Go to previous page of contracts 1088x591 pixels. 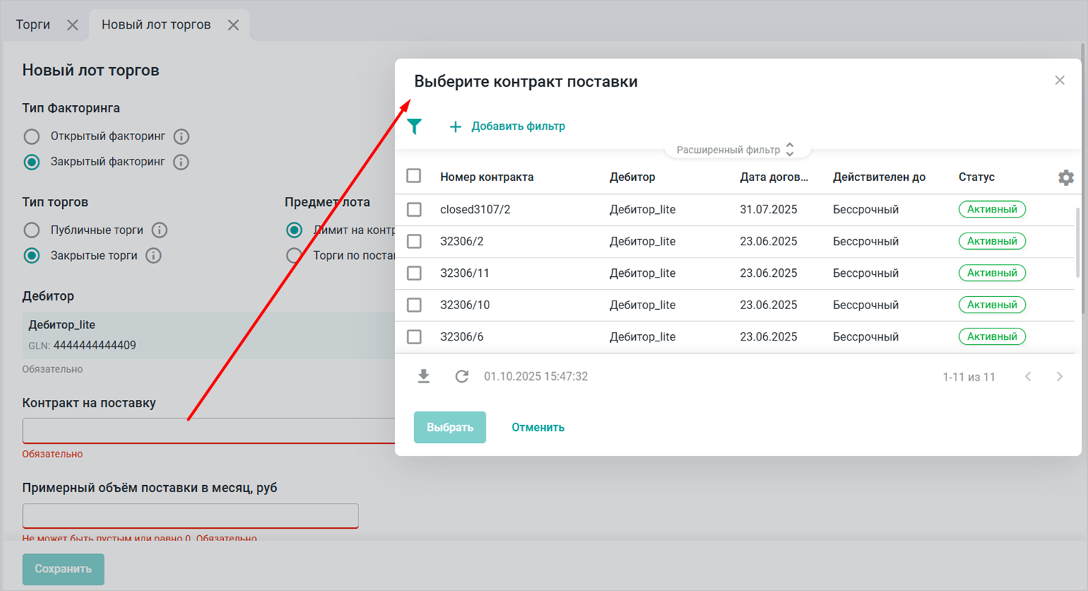coord(1028,377)
